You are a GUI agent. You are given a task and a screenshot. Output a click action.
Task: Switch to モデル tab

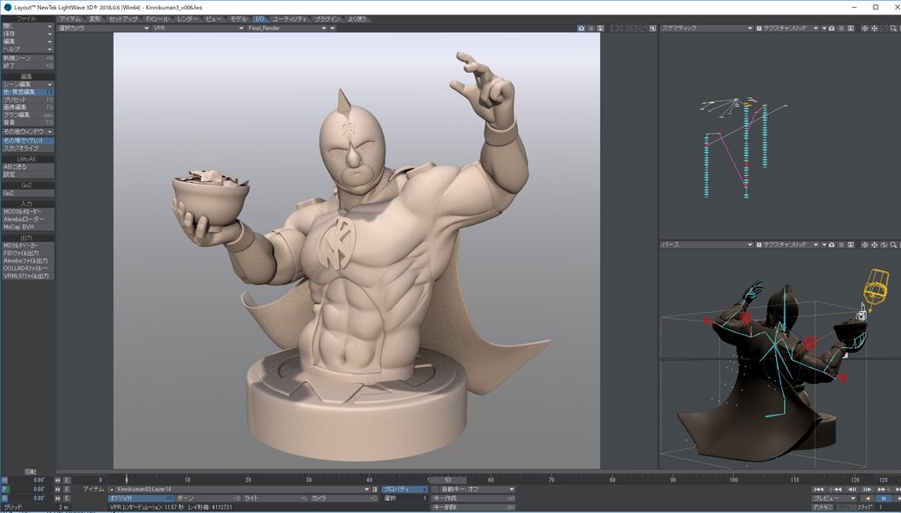(x=238, y=19)
